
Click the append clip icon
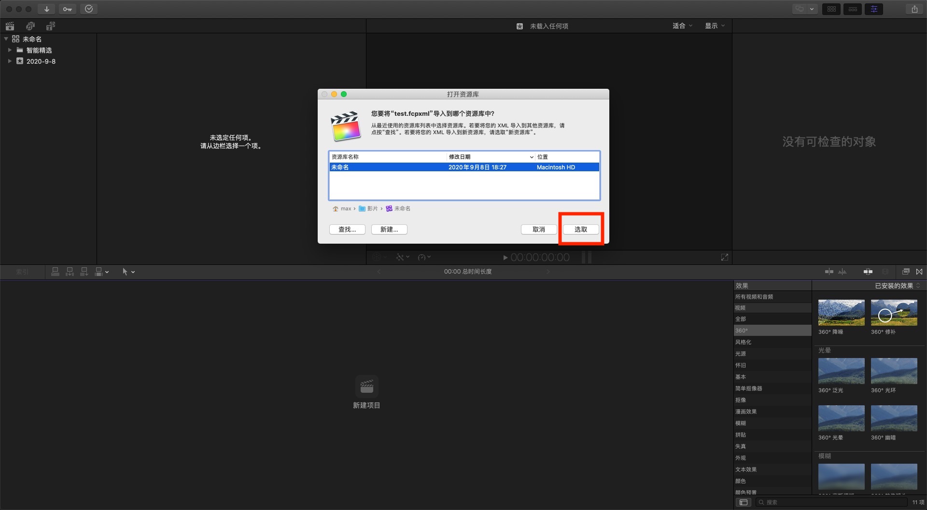click(x=84, y=272)
